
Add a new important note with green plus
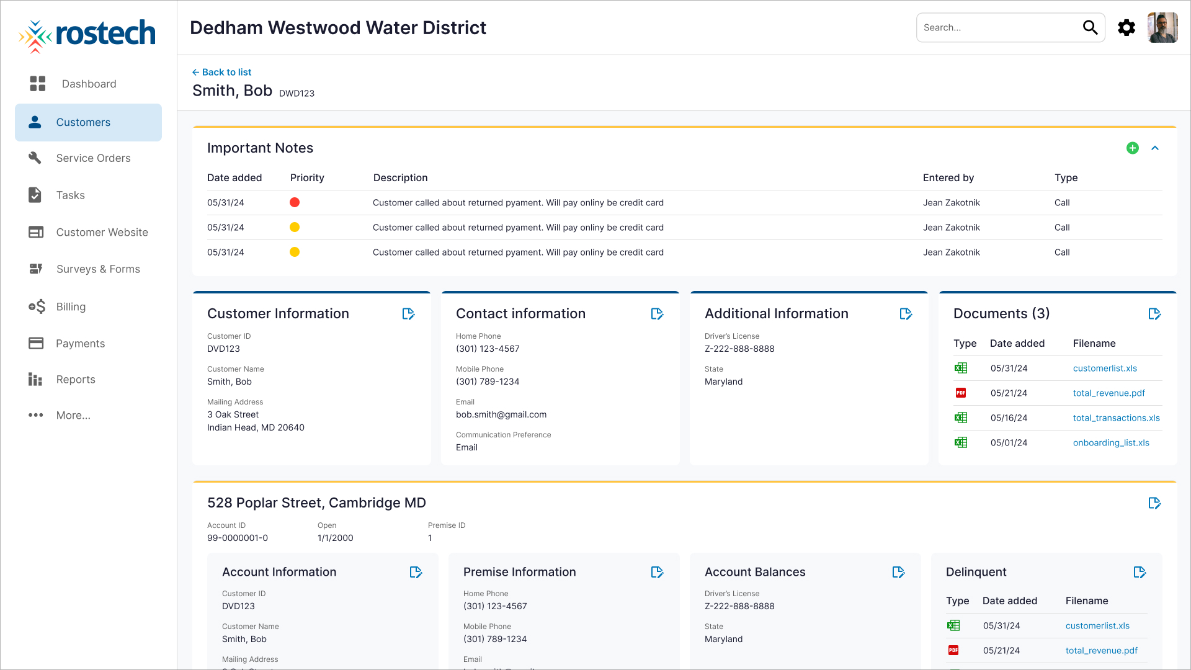tap(1133, 148)
